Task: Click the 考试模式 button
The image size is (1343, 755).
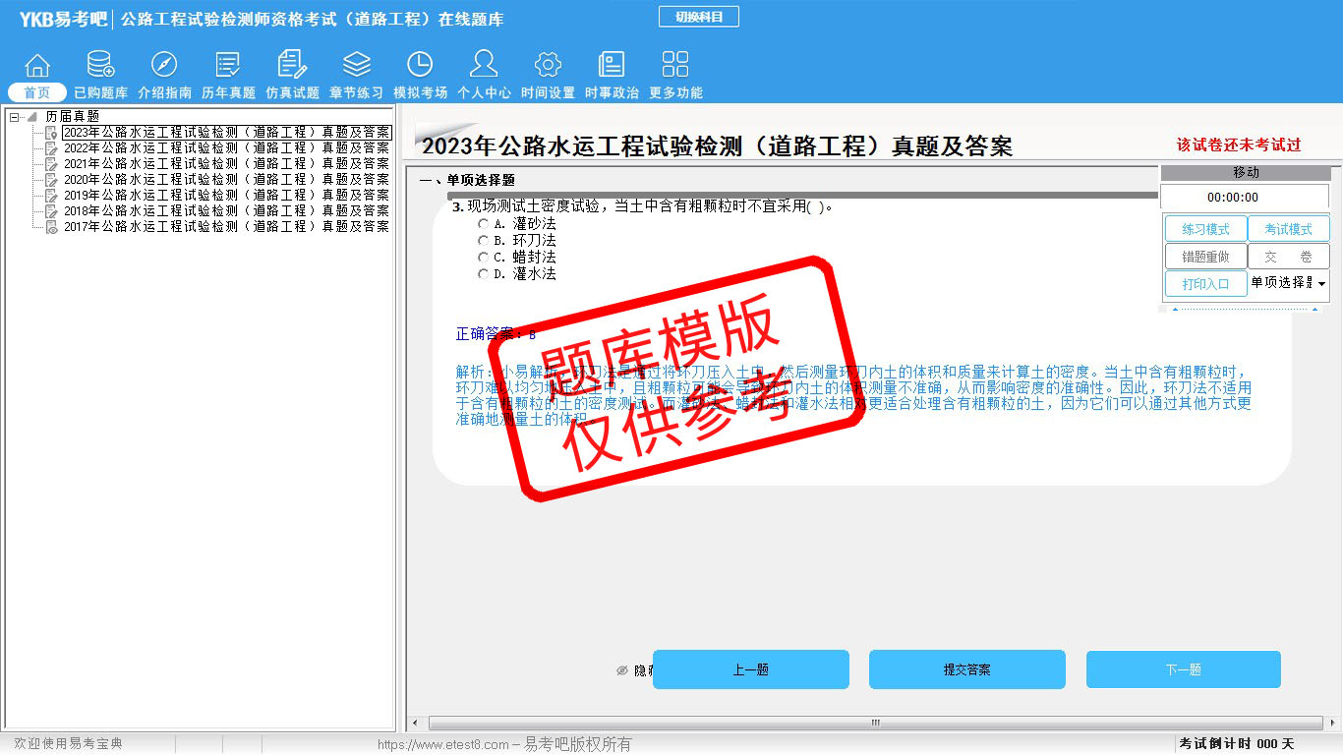Action: (x=1288, y=229)
